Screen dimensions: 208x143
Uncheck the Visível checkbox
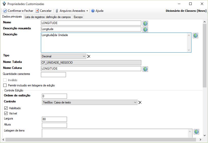(6, 113)
